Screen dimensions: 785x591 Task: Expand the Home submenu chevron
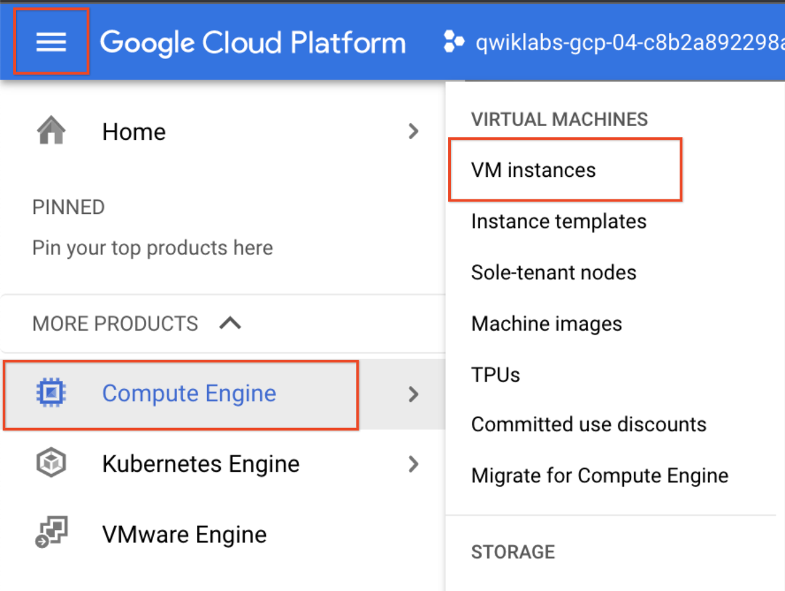pyautogui.click(x=413, y=132)
